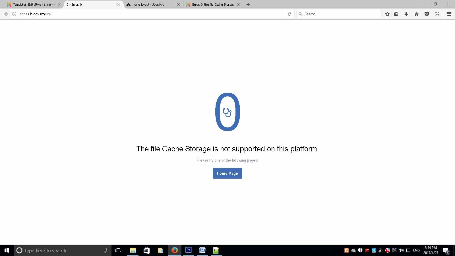
Task: Open a new browser tab
Action: (x=248, y=5)
